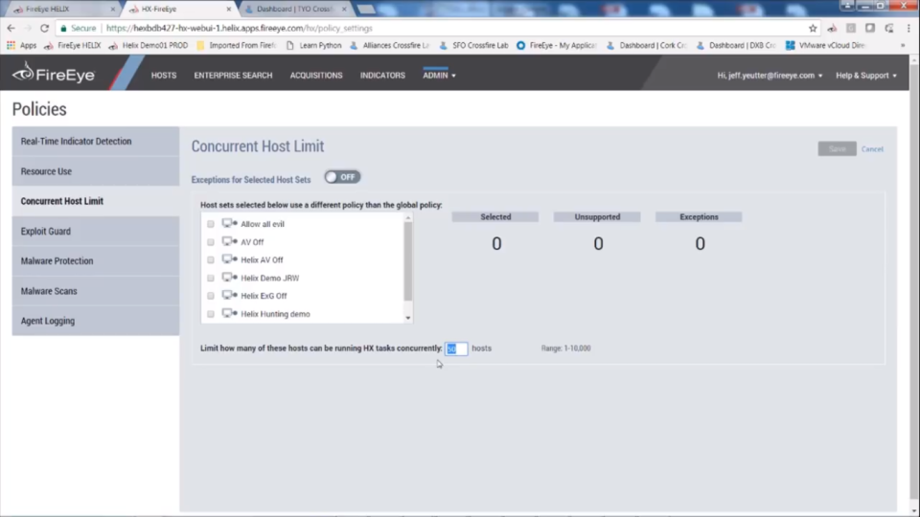
Task: Bookmark page with the star icon
Action: [x=813, y=28]
